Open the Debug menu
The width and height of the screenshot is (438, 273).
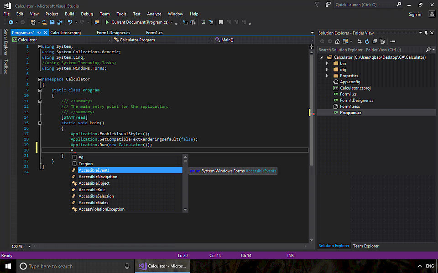[x=87, y=14]
